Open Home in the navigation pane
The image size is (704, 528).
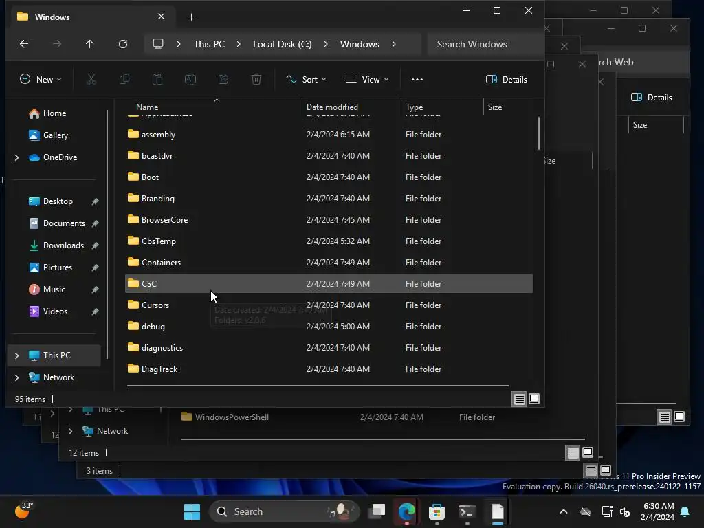[x=54, y=113]
